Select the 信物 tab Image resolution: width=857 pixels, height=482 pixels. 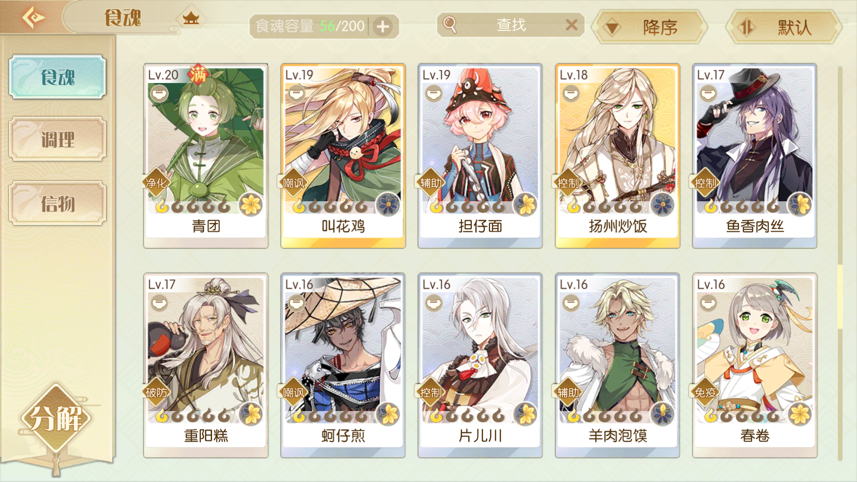pyautogui.click(x=58, y=204)
